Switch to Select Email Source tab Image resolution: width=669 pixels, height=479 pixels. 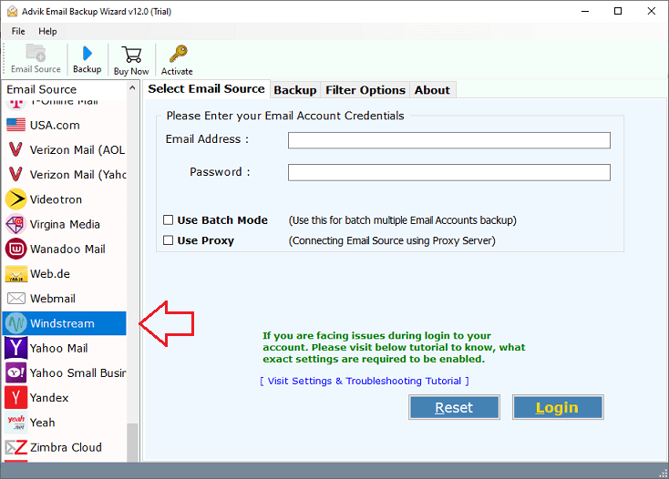tap(207, 88)
